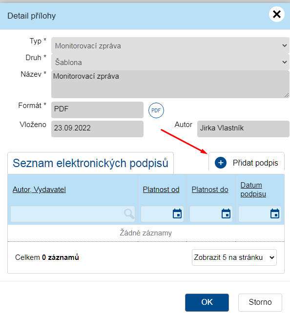The width and height of the screenshot is (290, 319).
Task: Confirm the dialog with OK button
Action: coord(207,302)
